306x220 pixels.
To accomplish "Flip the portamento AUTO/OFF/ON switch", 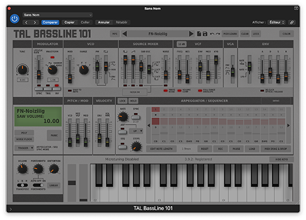I will pyautogui.click(x=38, y=185).
